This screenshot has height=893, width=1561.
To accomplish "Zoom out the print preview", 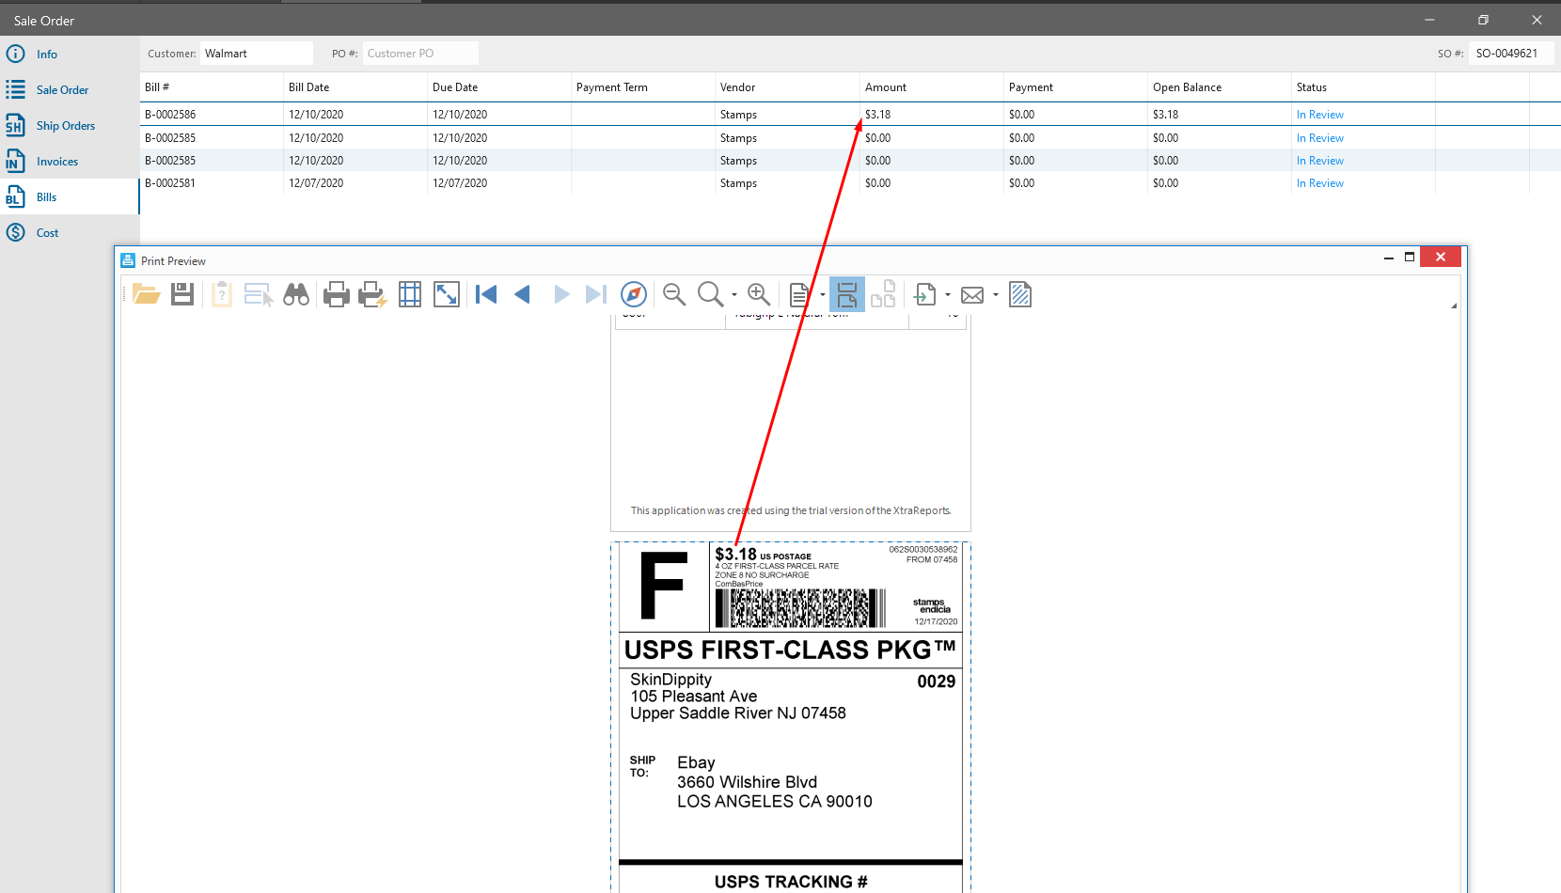I will [674, 294].
